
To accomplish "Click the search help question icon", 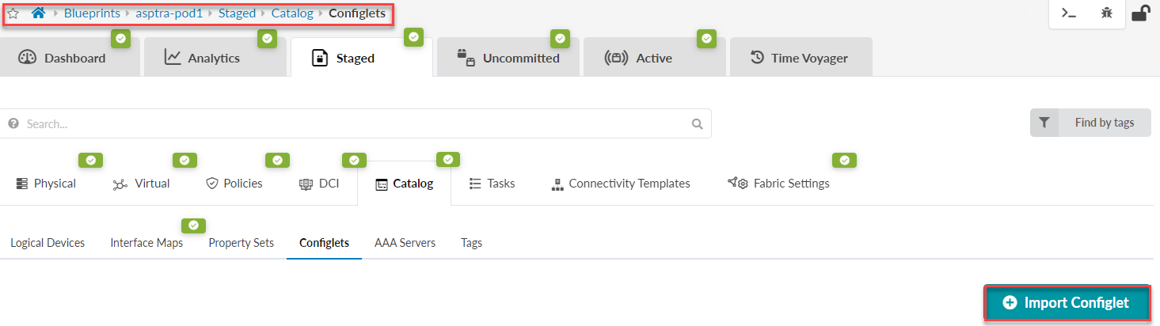I will [13, 124].
